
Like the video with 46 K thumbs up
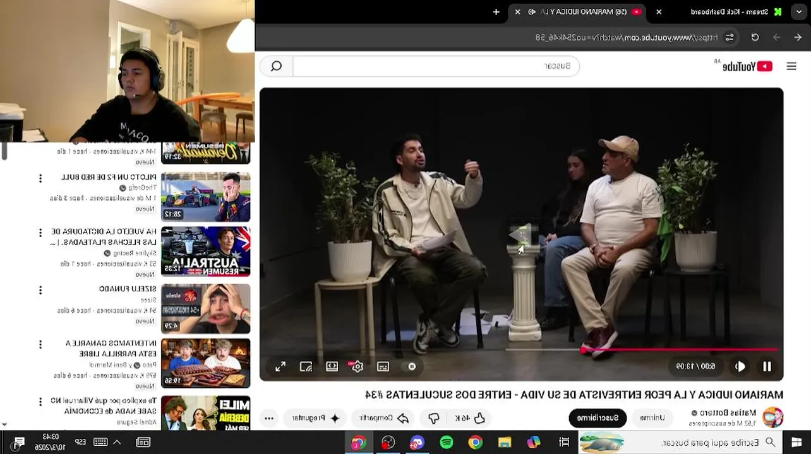pos(471,418)
